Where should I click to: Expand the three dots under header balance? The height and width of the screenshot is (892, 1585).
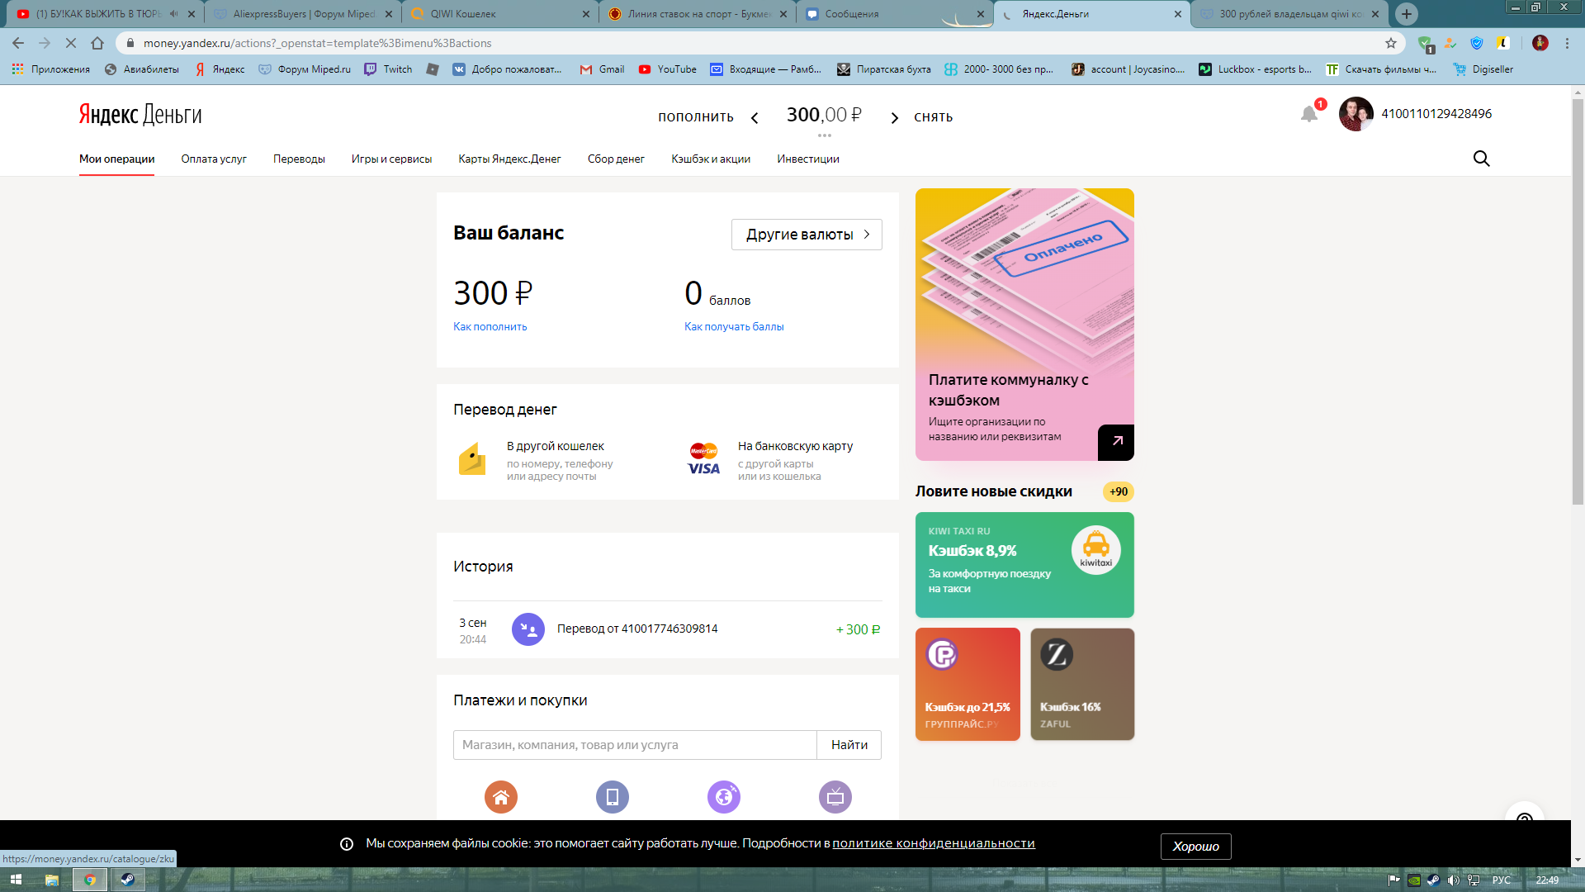click(x=824, y=135)
